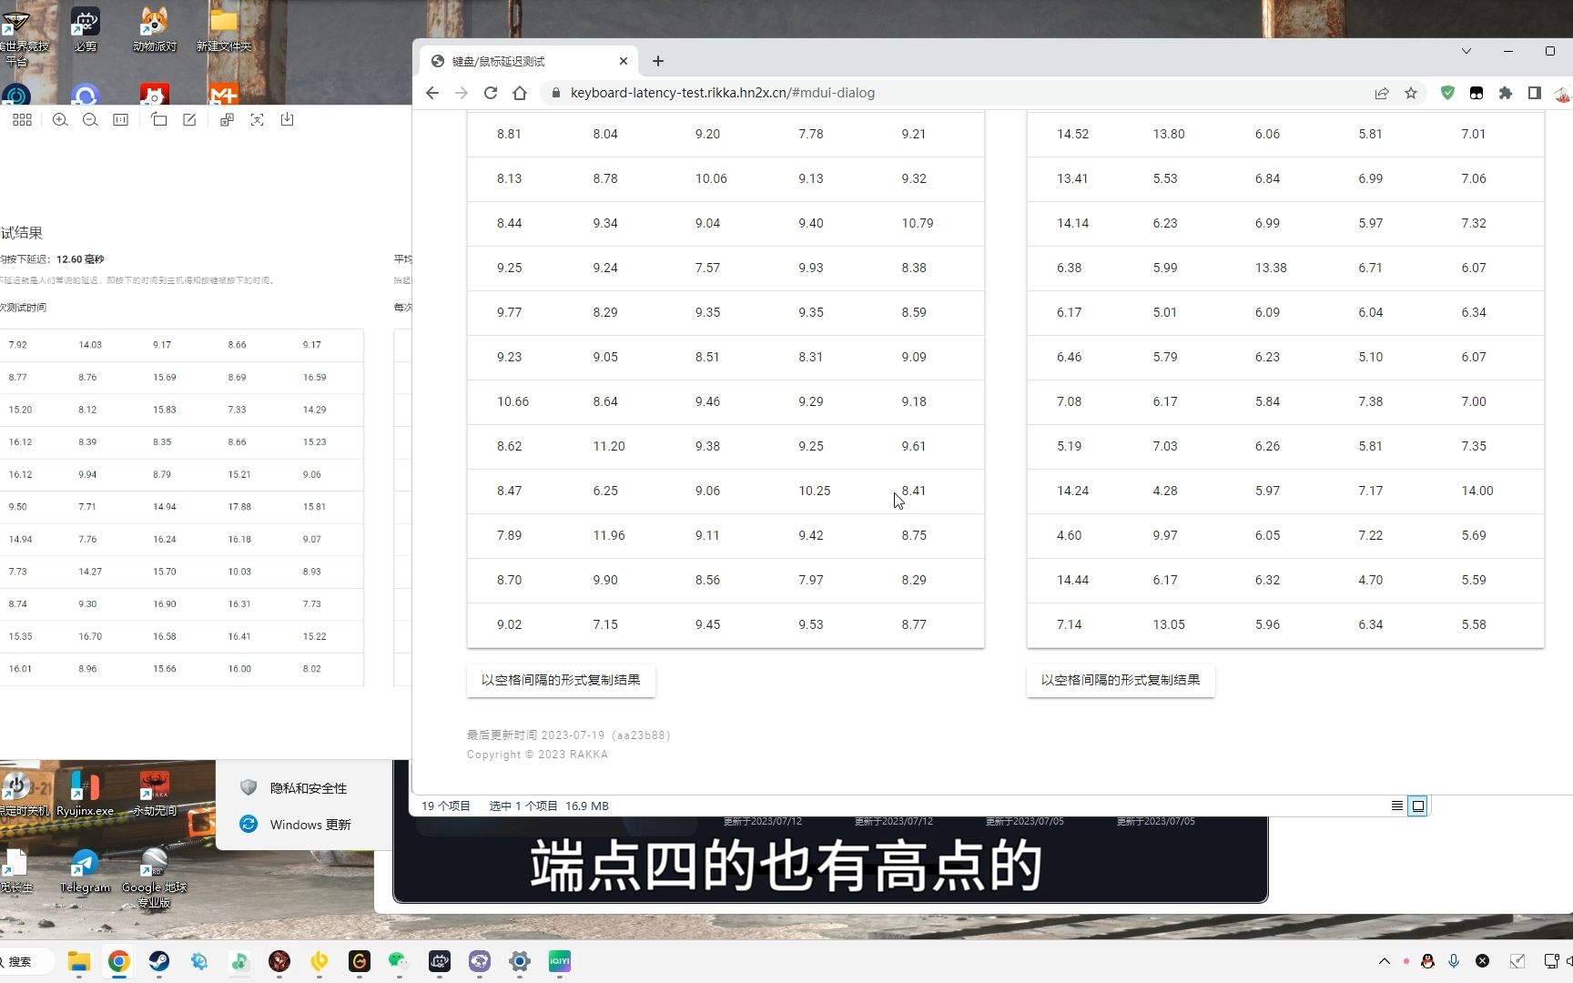Click the QQ penguin tray icon
This screenshot has width=1573, height=983.
pyautogui.click(x=1427, y=961)
